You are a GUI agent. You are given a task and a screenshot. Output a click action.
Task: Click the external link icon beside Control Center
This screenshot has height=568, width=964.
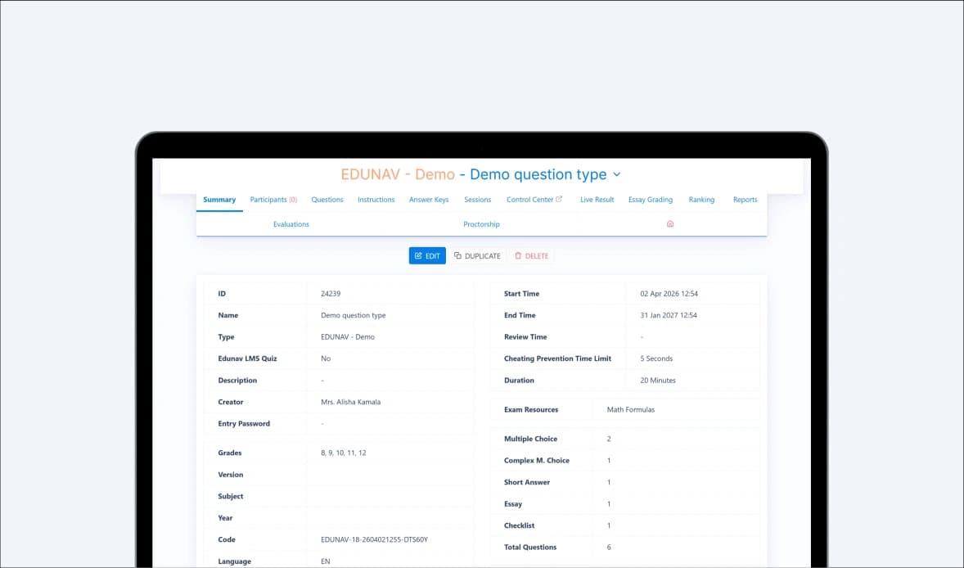tap(560, 199)
